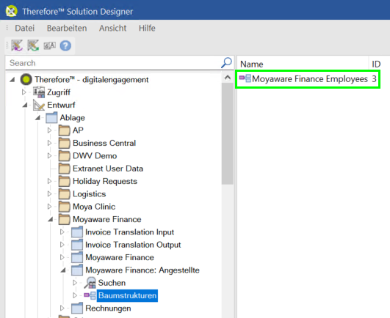
Task: Select the Logistics tree item text
Action: 90,194
